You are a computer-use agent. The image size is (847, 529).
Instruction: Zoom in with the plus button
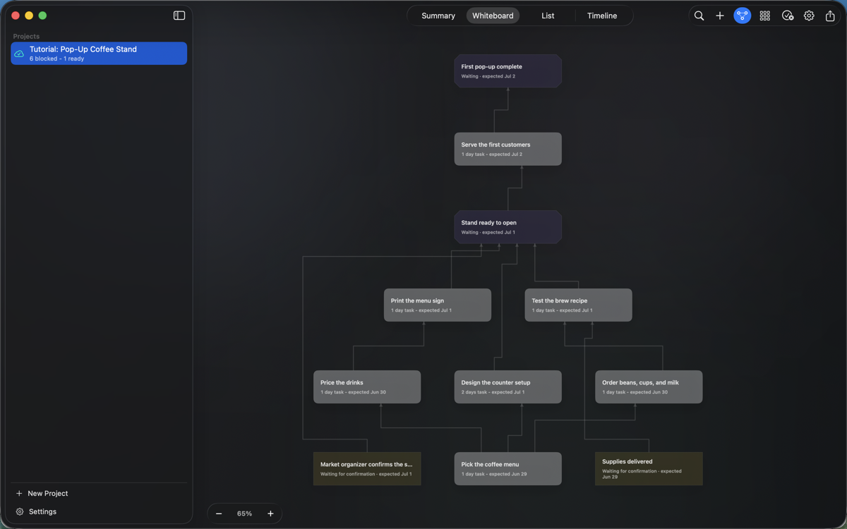pos(270,513)
